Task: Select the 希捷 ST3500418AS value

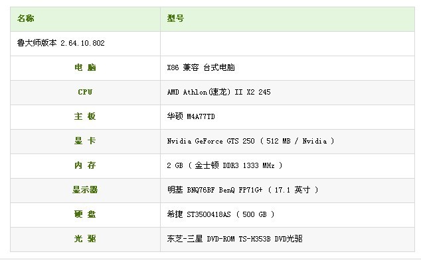Action: click(220, 214)
